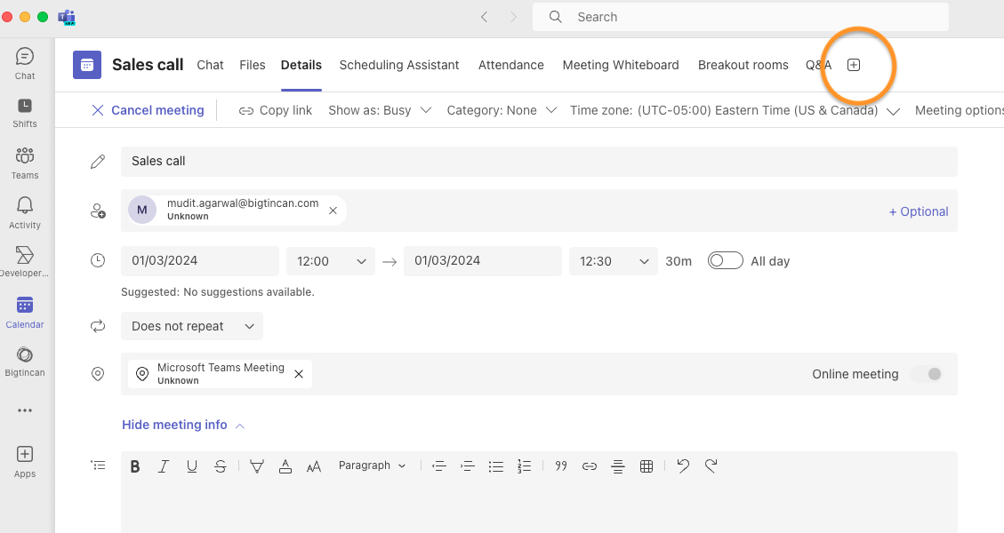The height and width of the screenshot is (533, 1004).
Task: Insert a quote block
Action: click(x=561, y=465)
